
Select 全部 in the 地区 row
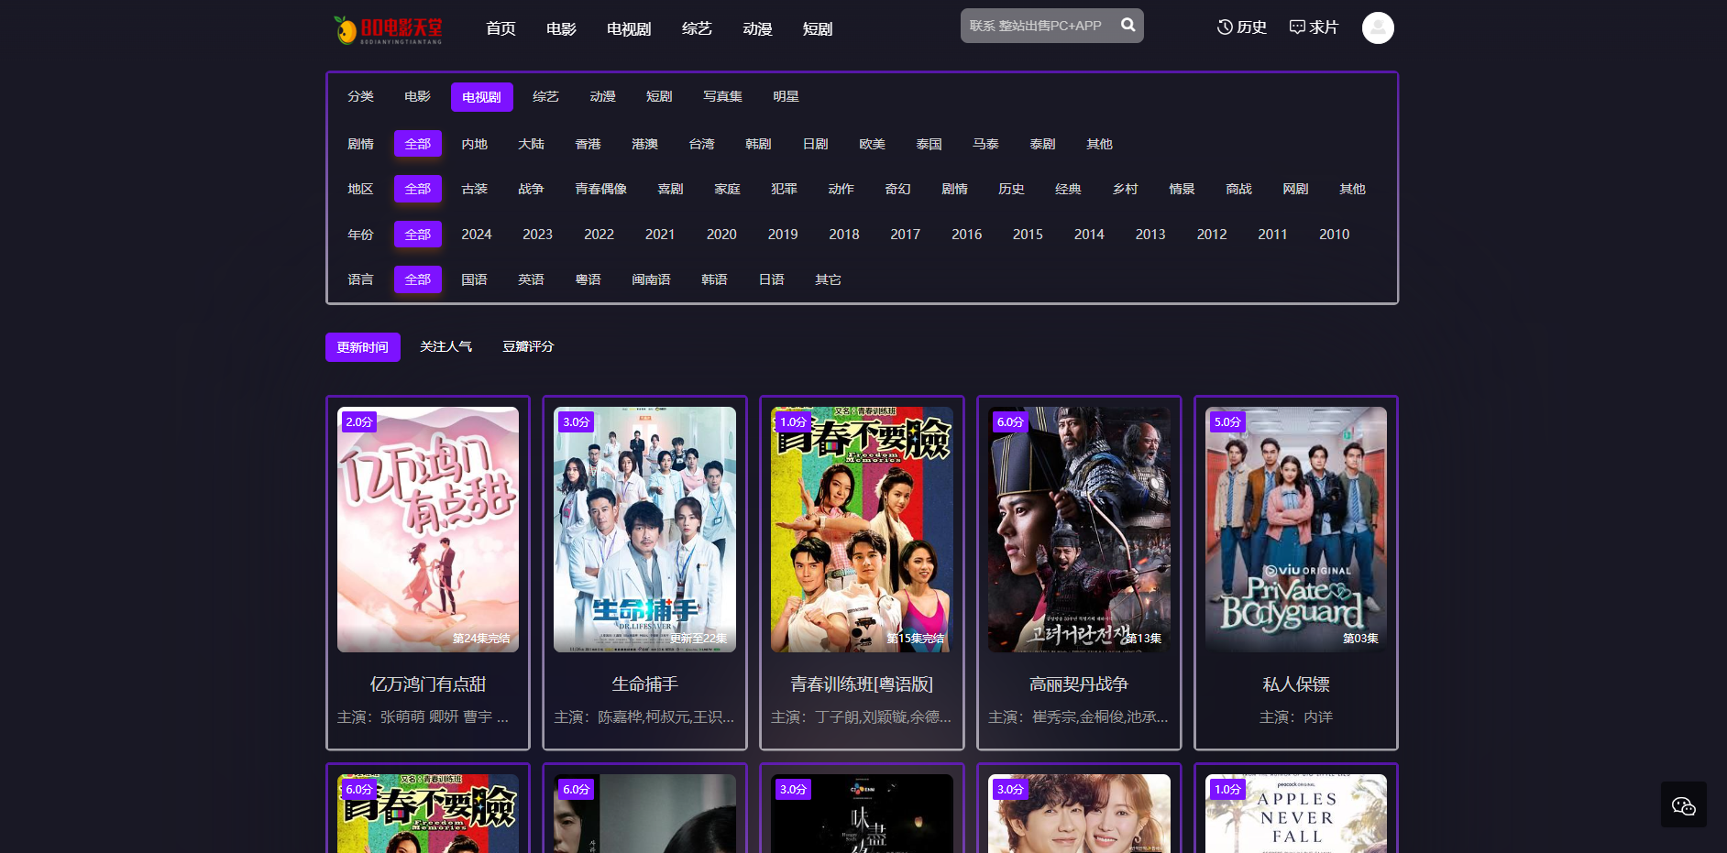pyautogui.click(x=418, y=189)
